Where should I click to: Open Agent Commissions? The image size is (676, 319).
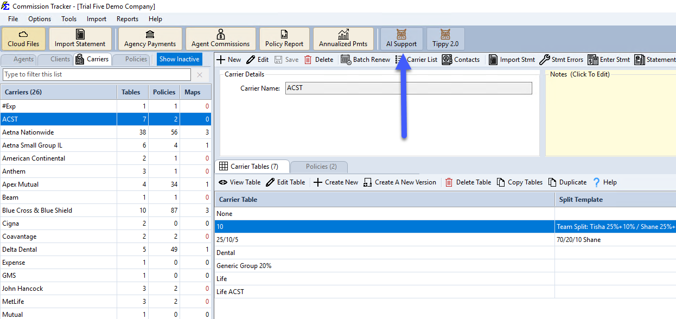(221, 39)
